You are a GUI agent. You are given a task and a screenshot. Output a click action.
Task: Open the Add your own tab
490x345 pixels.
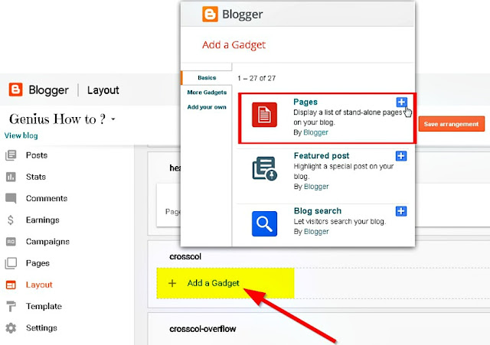[x=207, y=107]
